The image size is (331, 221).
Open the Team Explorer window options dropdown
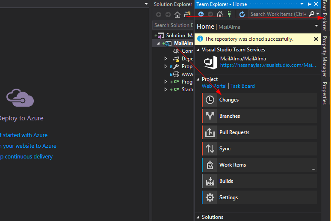302,4
